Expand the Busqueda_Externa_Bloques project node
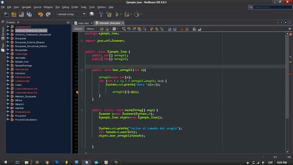 tap(8, 42)
